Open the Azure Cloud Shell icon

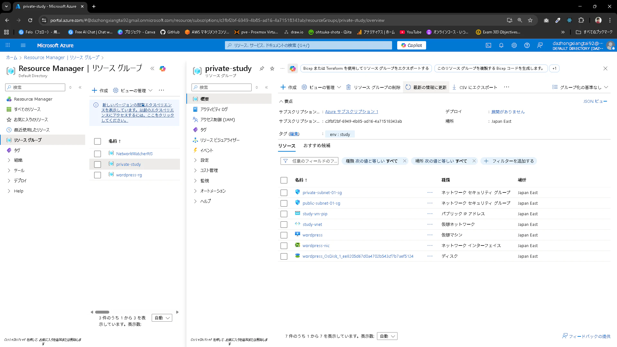point(488,45)
